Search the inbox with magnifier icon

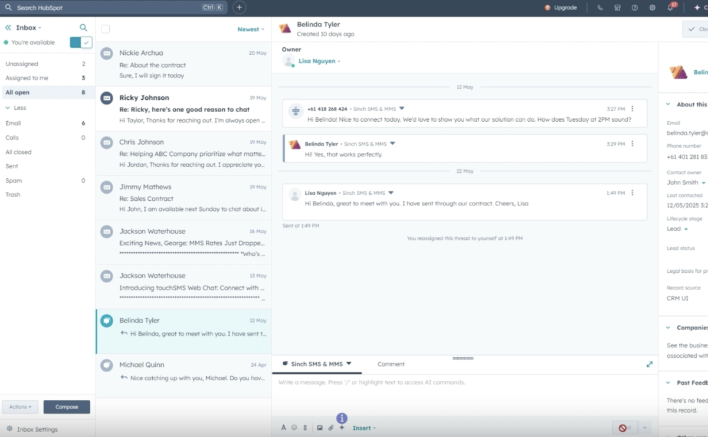point(83,28)
